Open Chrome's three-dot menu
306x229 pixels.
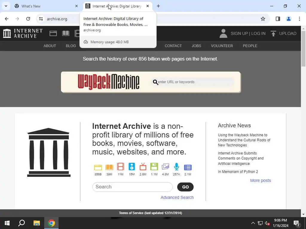coord(299,19)
